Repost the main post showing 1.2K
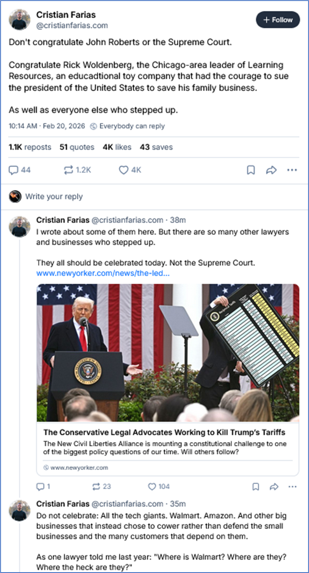 (77, 170)
